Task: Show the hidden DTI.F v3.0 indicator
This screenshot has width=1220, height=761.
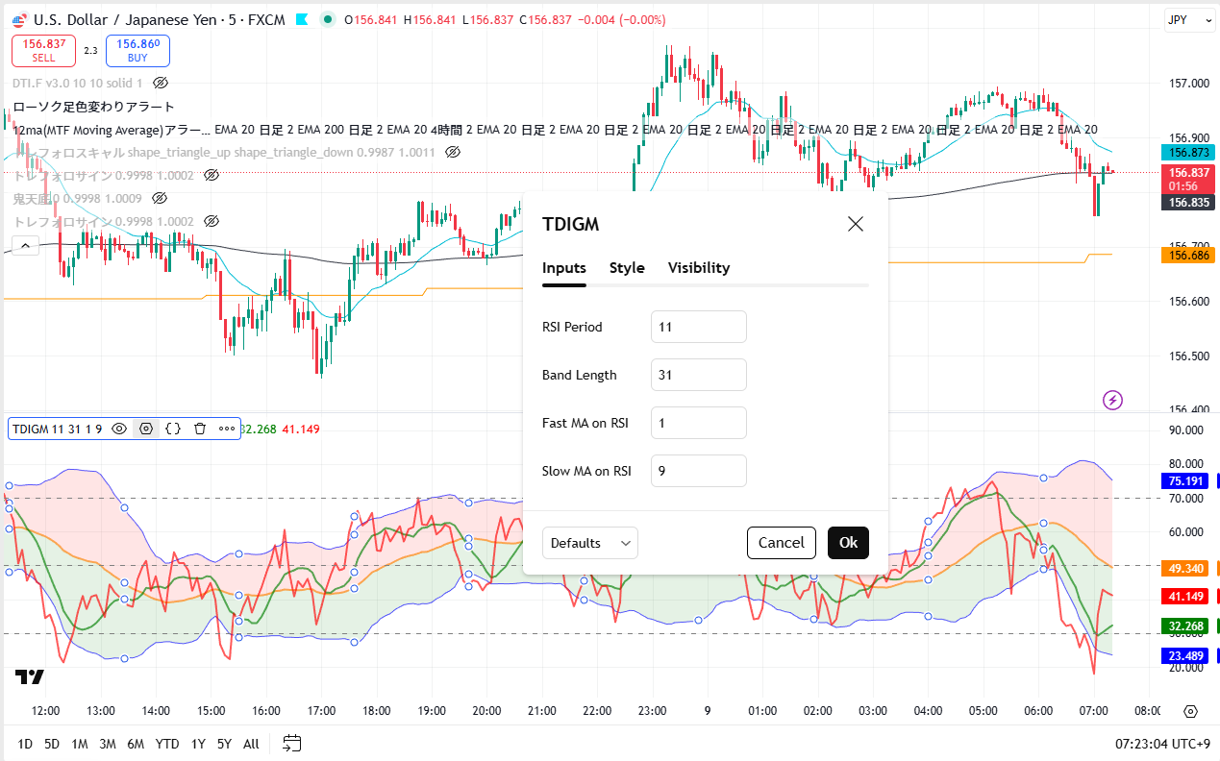Action: [161, 84]
